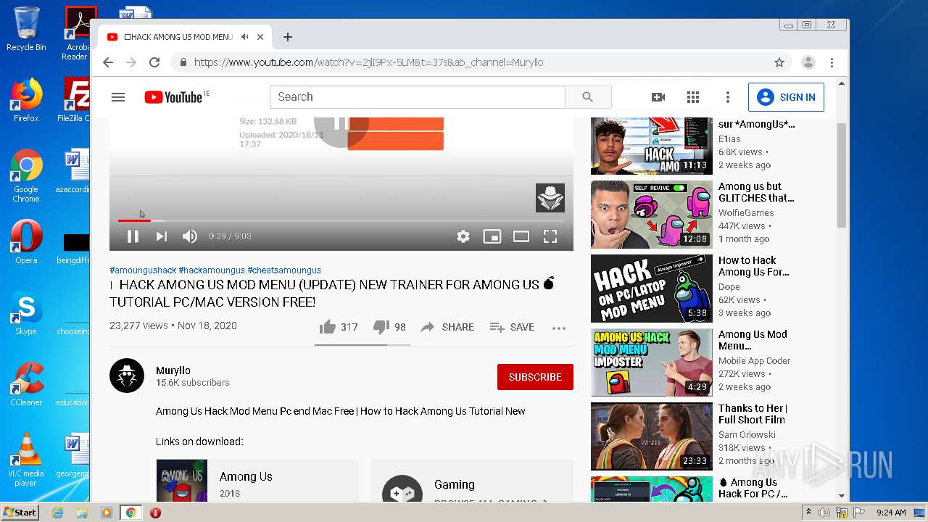
Task: Pause the YouTube video
Action: click(x=133, y=236)
